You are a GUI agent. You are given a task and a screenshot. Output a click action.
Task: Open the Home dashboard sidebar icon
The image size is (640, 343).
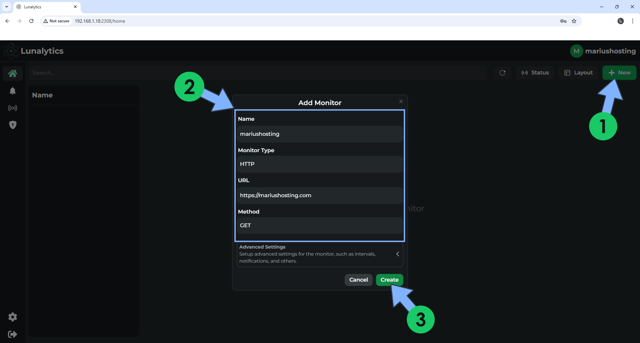(13, 73)
